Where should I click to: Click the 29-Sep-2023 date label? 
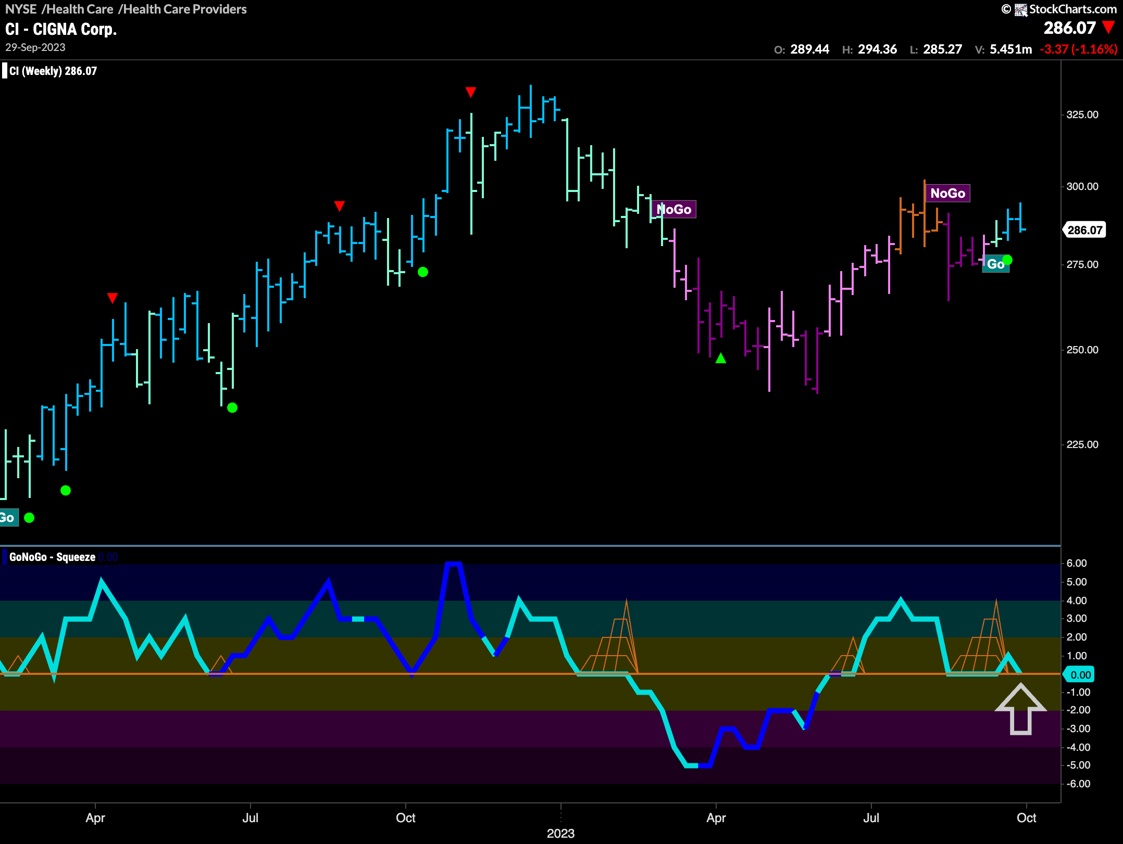[x=35, y=47]
